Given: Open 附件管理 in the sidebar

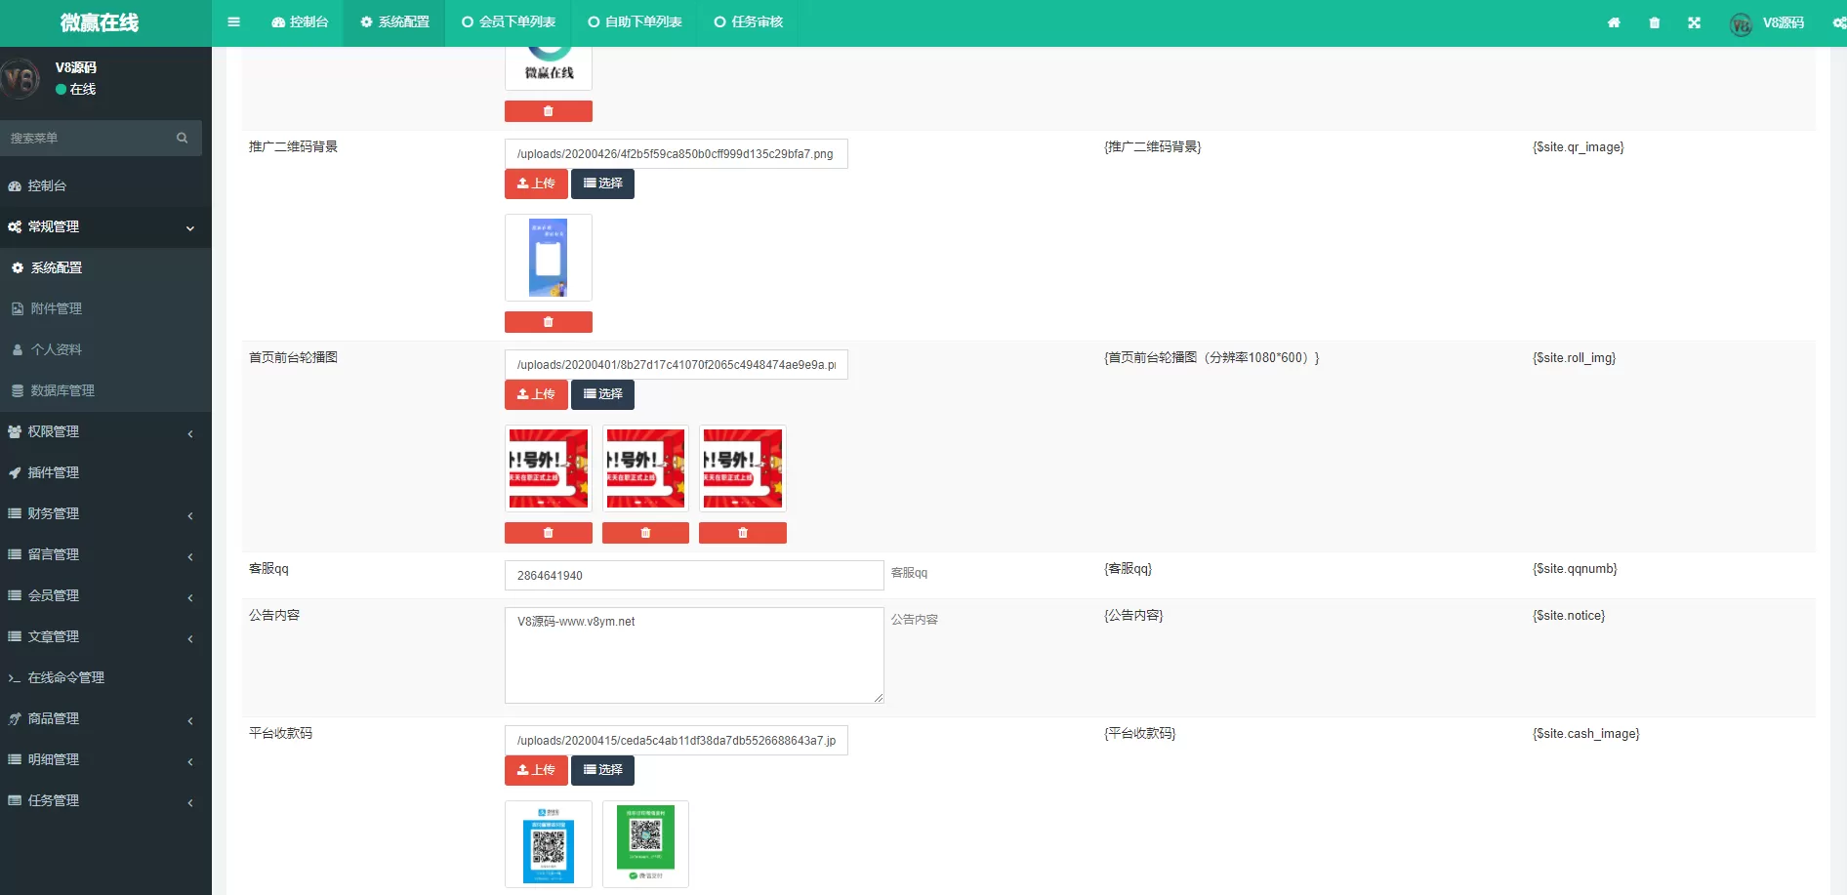Looking at the screenshot, I should click(x=57, y=308).
